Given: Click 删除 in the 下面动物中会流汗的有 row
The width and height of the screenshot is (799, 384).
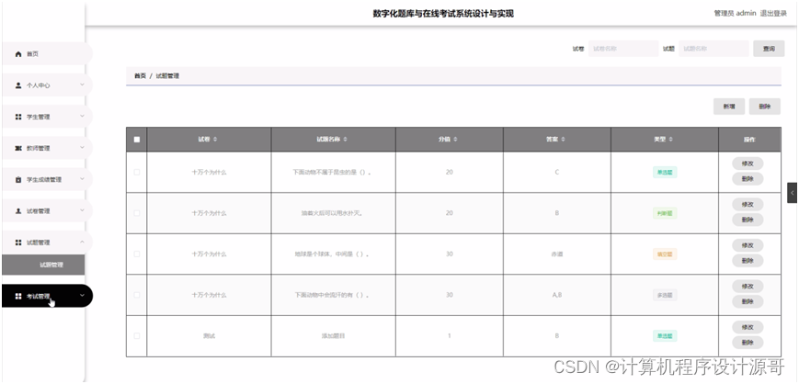Looking at the screenshot, I should point(748,301).
